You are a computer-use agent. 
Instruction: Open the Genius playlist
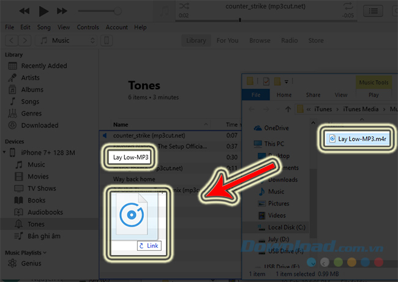point(31,263)
